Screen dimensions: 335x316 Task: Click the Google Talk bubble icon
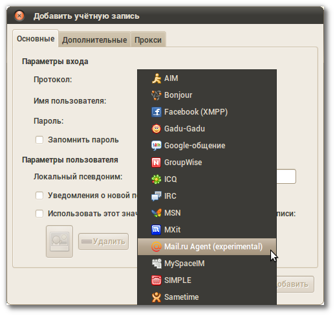pos(157,146)
